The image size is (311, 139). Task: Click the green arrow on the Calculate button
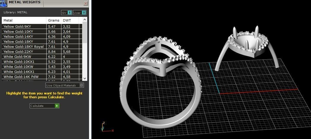point(57,106)
